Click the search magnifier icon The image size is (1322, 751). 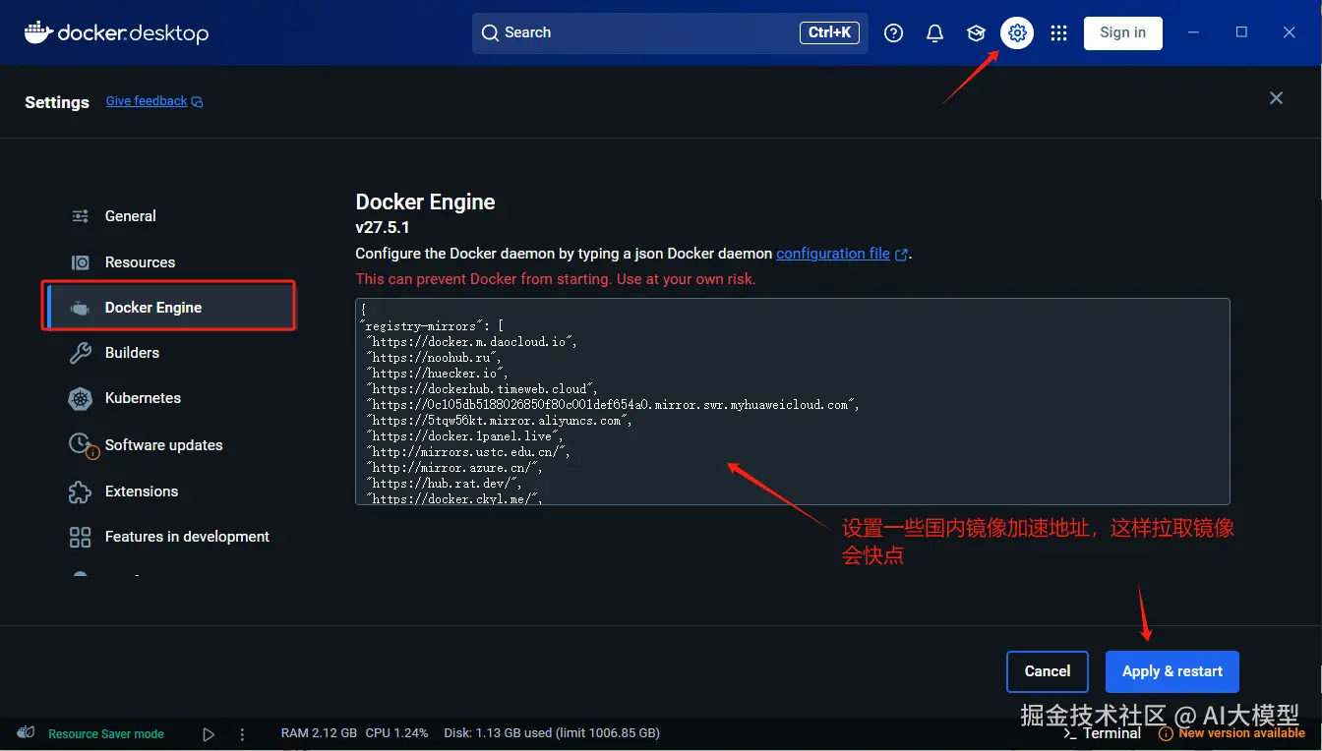coord(490,32)
